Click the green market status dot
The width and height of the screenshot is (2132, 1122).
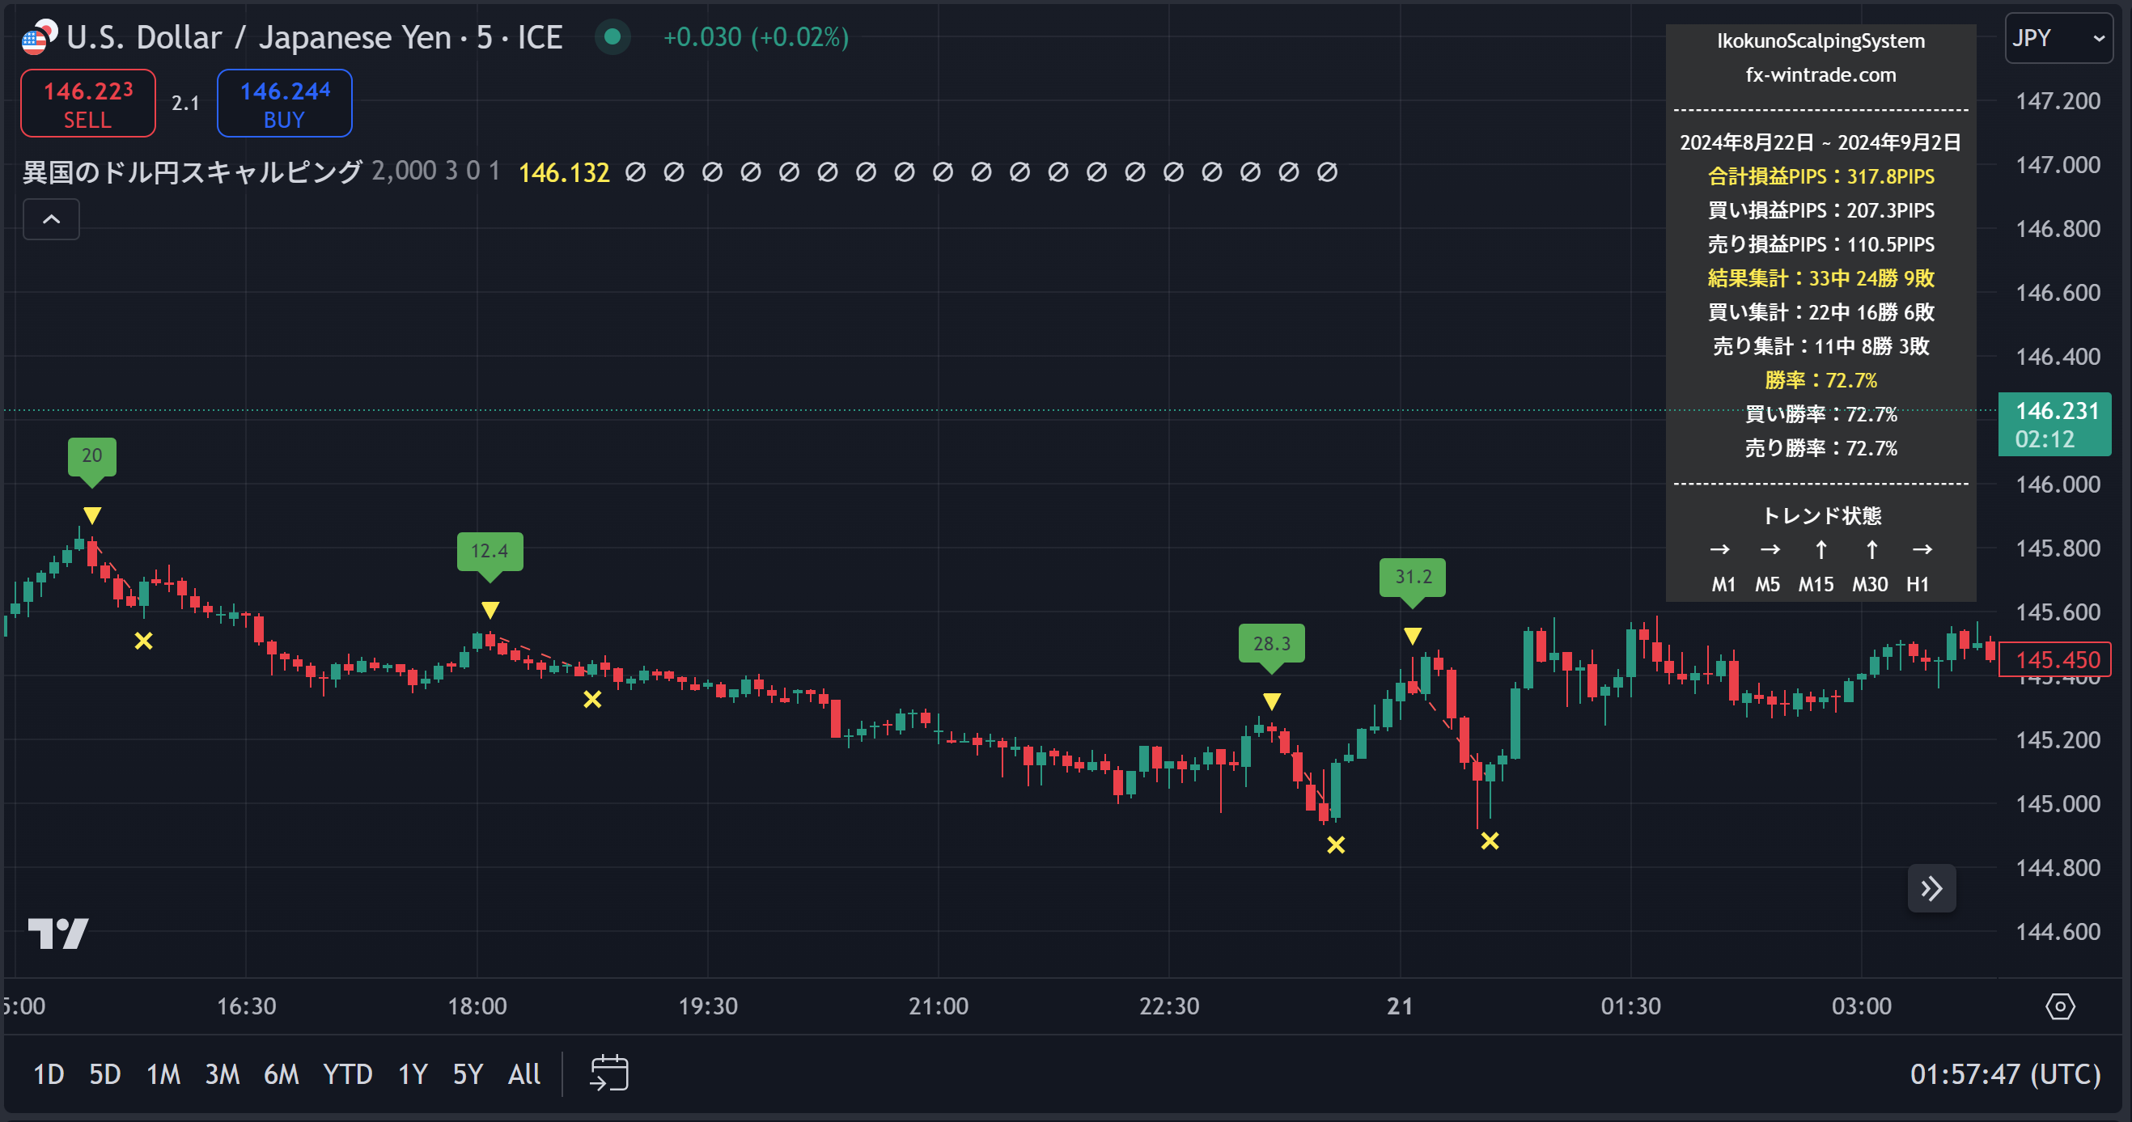coord(612,37)
